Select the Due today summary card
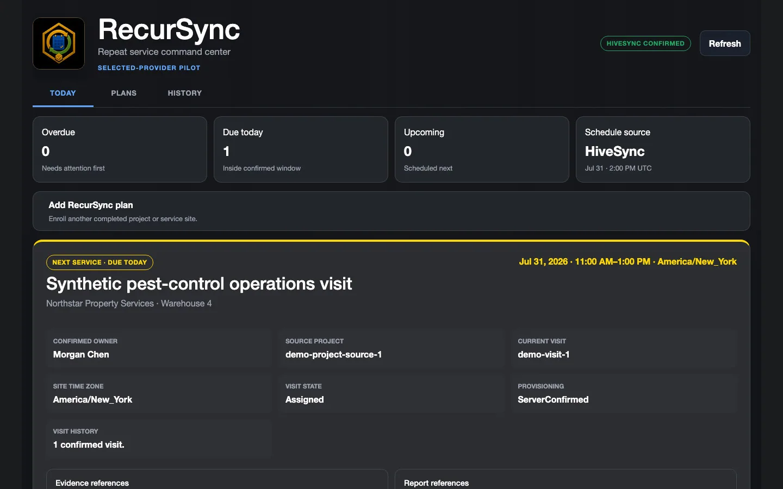Screen dimensions: 783x489 click(301, 149)
